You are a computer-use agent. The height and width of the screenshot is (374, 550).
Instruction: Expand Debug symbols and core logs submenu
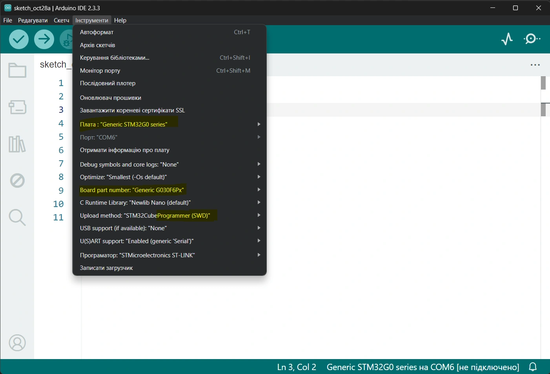(x=169, y=165)
